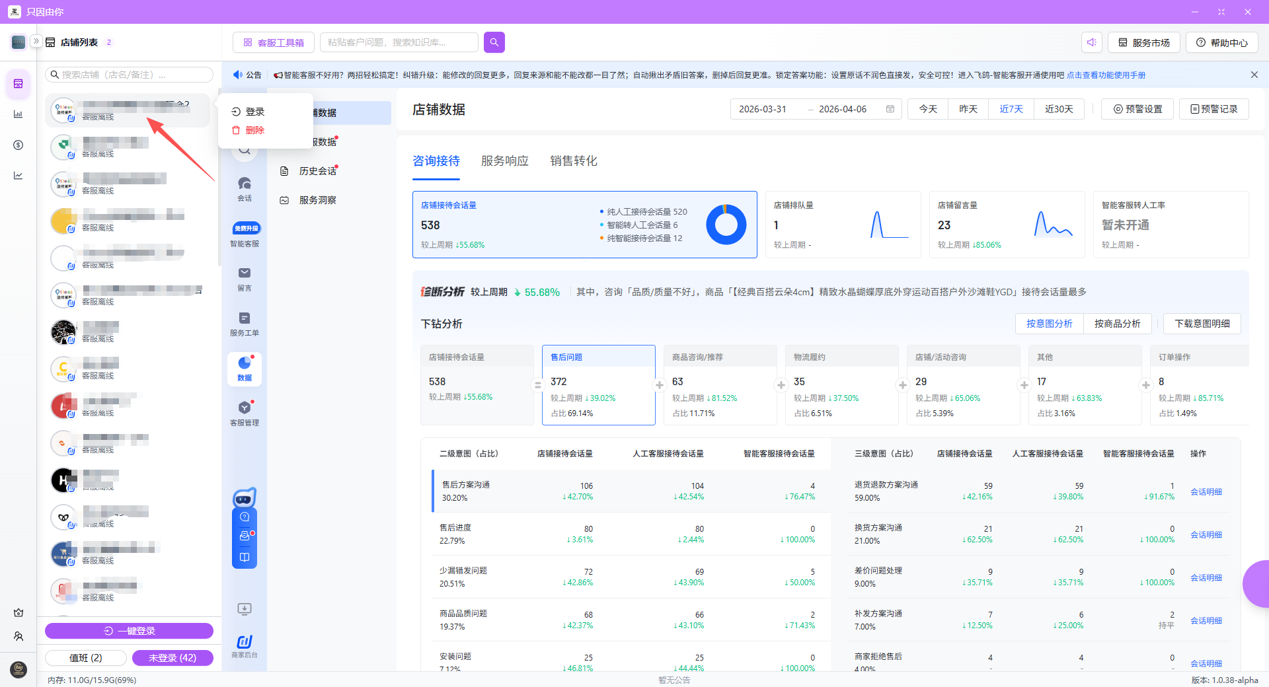Open 会话明细 for 换货方案沟通 row

pos(1206,534)
